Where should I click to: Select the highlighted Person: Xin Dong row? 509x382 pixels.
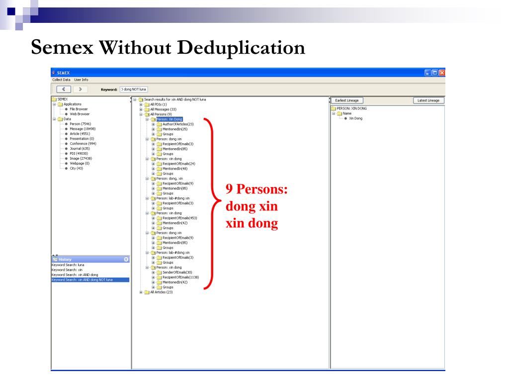tap(170, 119)
